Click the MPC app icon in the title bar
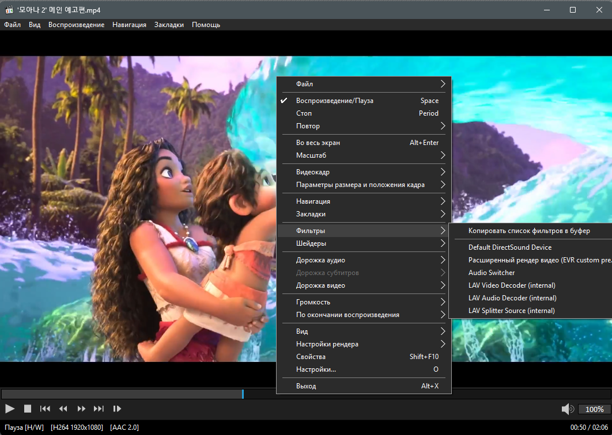Screen dimensions: 612x435 click(x=9, y=10)
